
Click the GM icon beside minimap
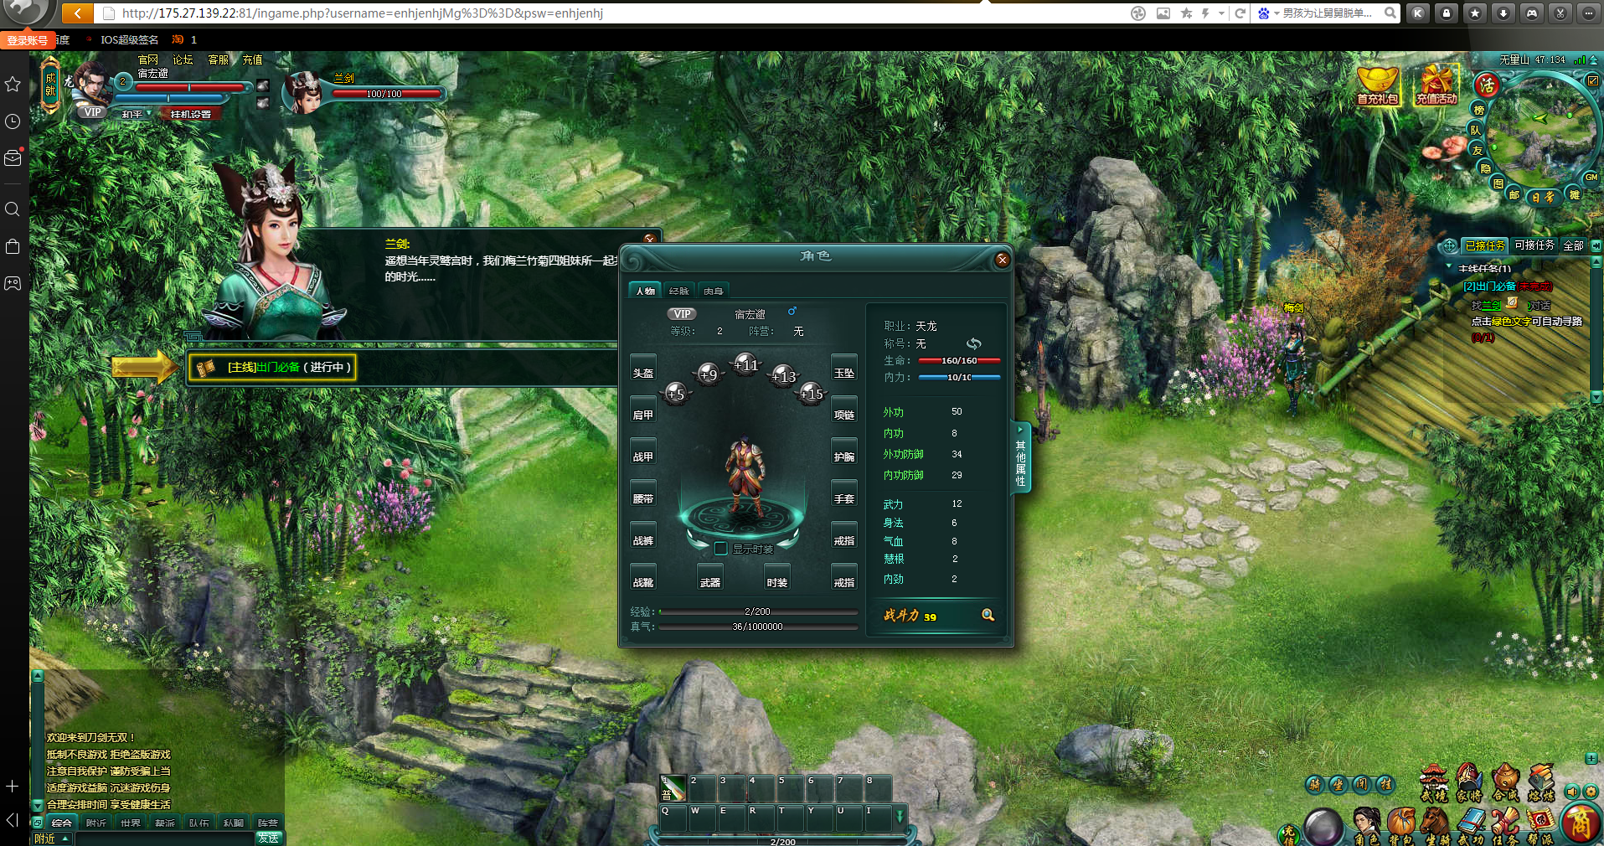1591,177
